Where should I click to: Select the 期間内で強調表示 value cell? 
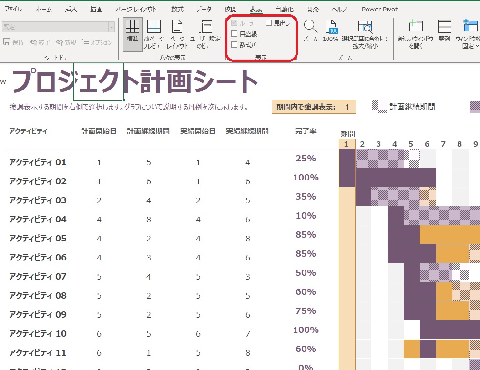pos(347,108)
